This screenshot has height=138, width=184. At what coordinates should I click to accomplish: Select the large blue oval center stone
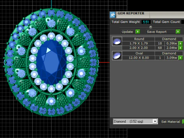click(51, 62)
